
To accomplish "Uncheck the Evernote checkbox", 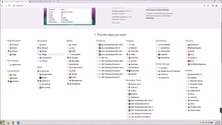I will [38, 71].
